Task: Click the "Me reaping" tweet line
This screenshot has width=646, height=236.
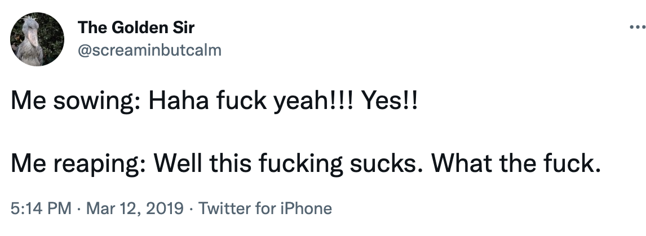Action: [304, 164]
